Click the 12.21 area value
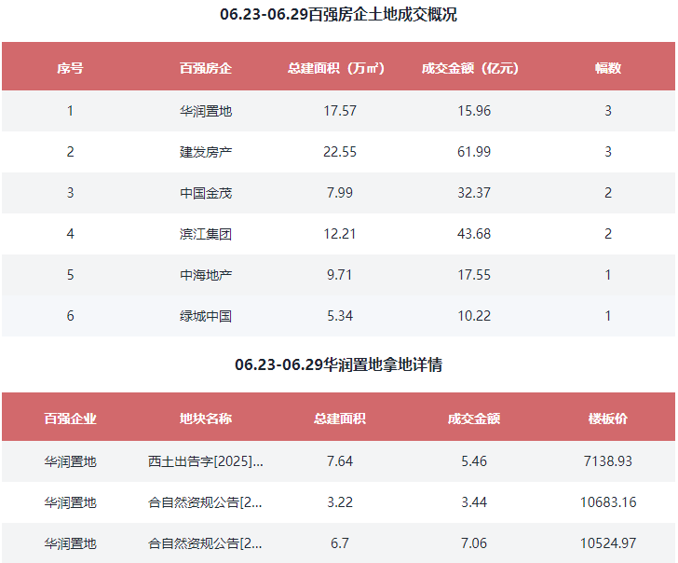The image size is (678, 563). [340, 234]
